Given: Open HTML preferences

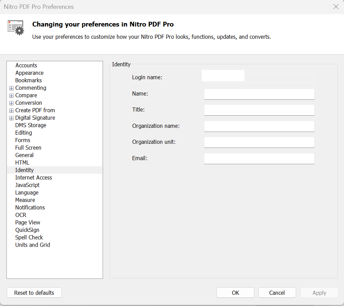Looking at the screenshot, I should (22, 163).
